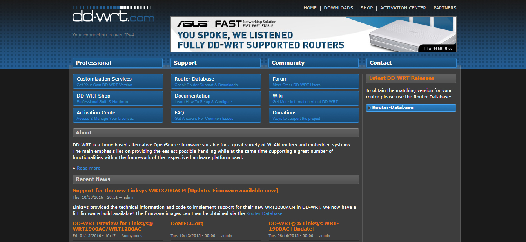Open DD-WRT Preview for Linksys WRT1900AC/WRT1200AC article
This screenshot has height=242, width=526.
pyautogui.click(x=113, y=226)
